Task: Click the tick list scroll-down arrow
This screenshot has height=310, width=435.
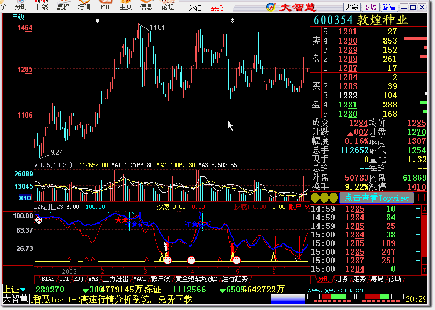Action: [x=424, y=269]
